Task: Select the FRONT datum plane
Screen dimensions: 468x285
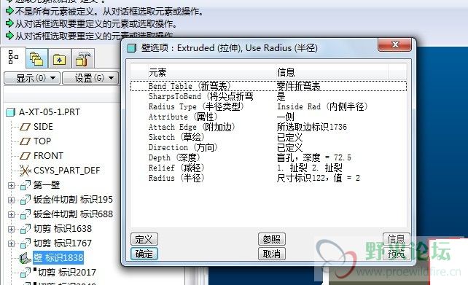Action: [48, 156]
